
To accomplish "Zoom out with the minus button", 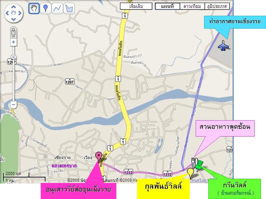I will click(x=14, y=105).
